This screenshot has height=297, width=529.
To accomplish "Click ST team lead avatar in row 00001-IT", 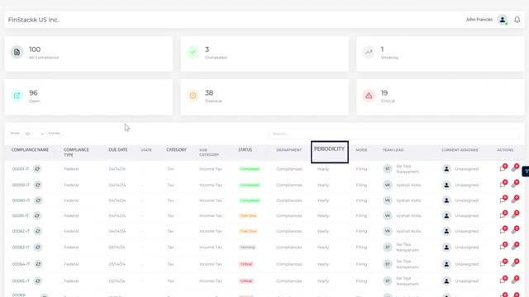I will (388, 168).
